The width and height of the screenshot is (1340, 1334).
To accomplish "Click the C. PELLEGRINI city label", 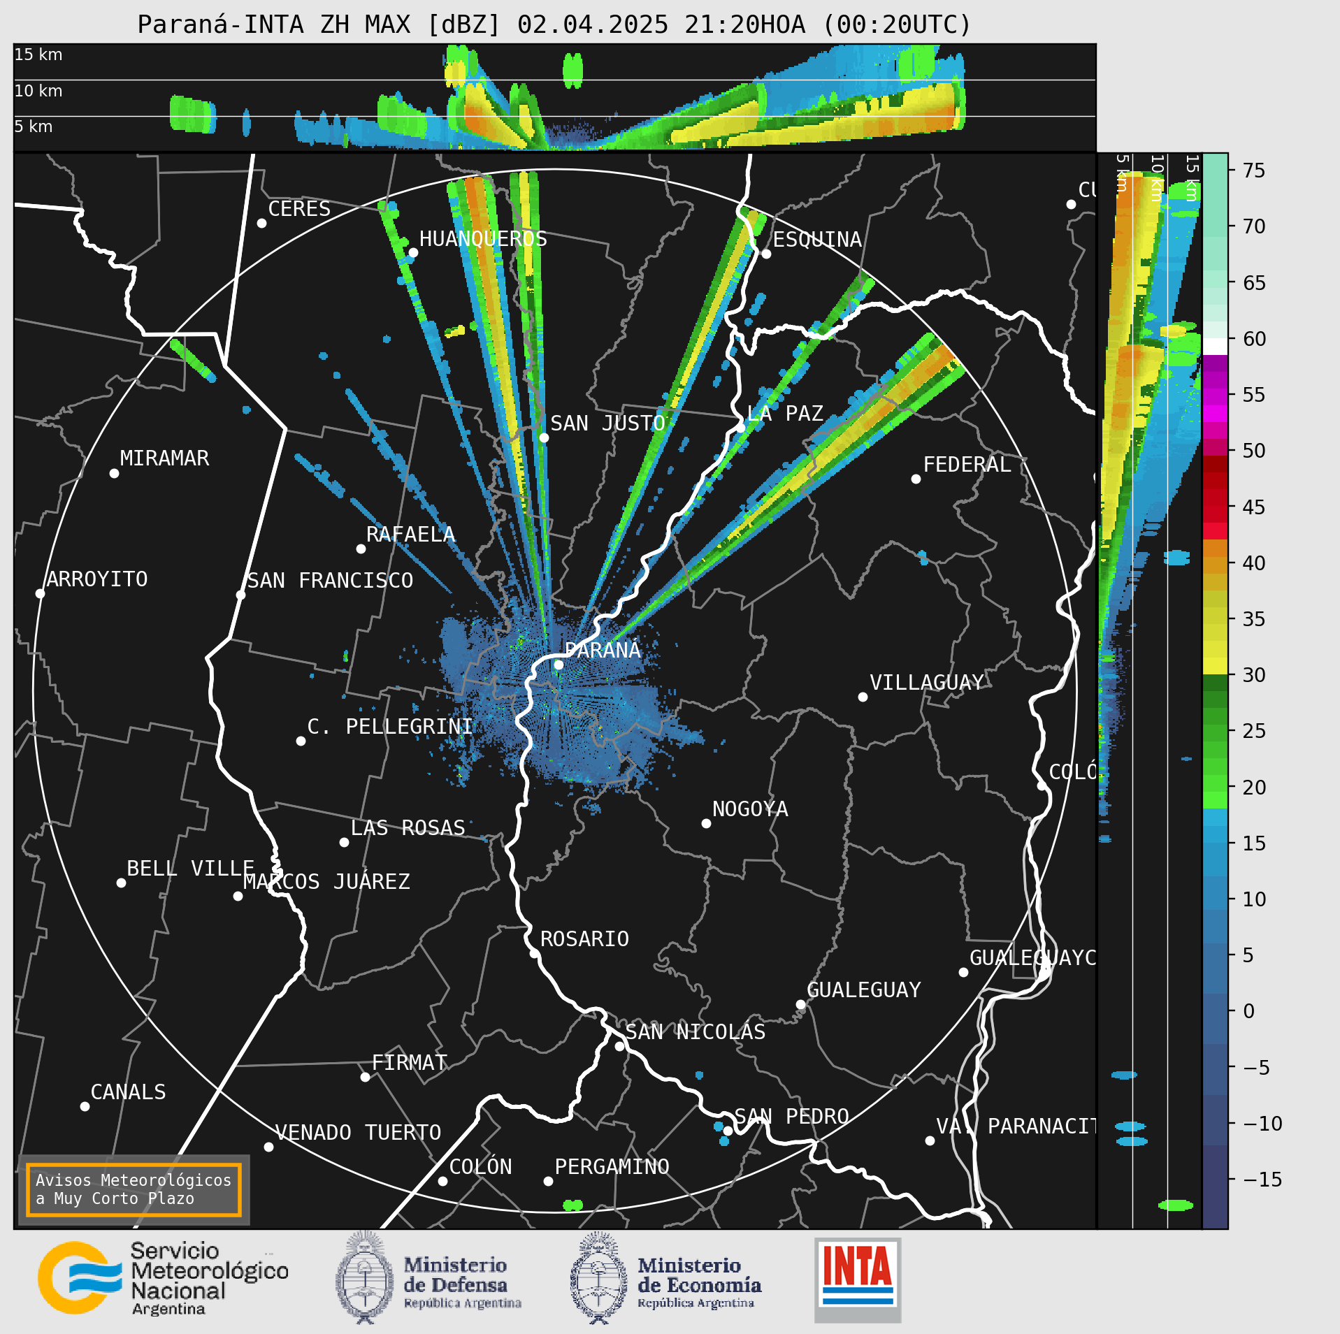I will tap(390, 727).
